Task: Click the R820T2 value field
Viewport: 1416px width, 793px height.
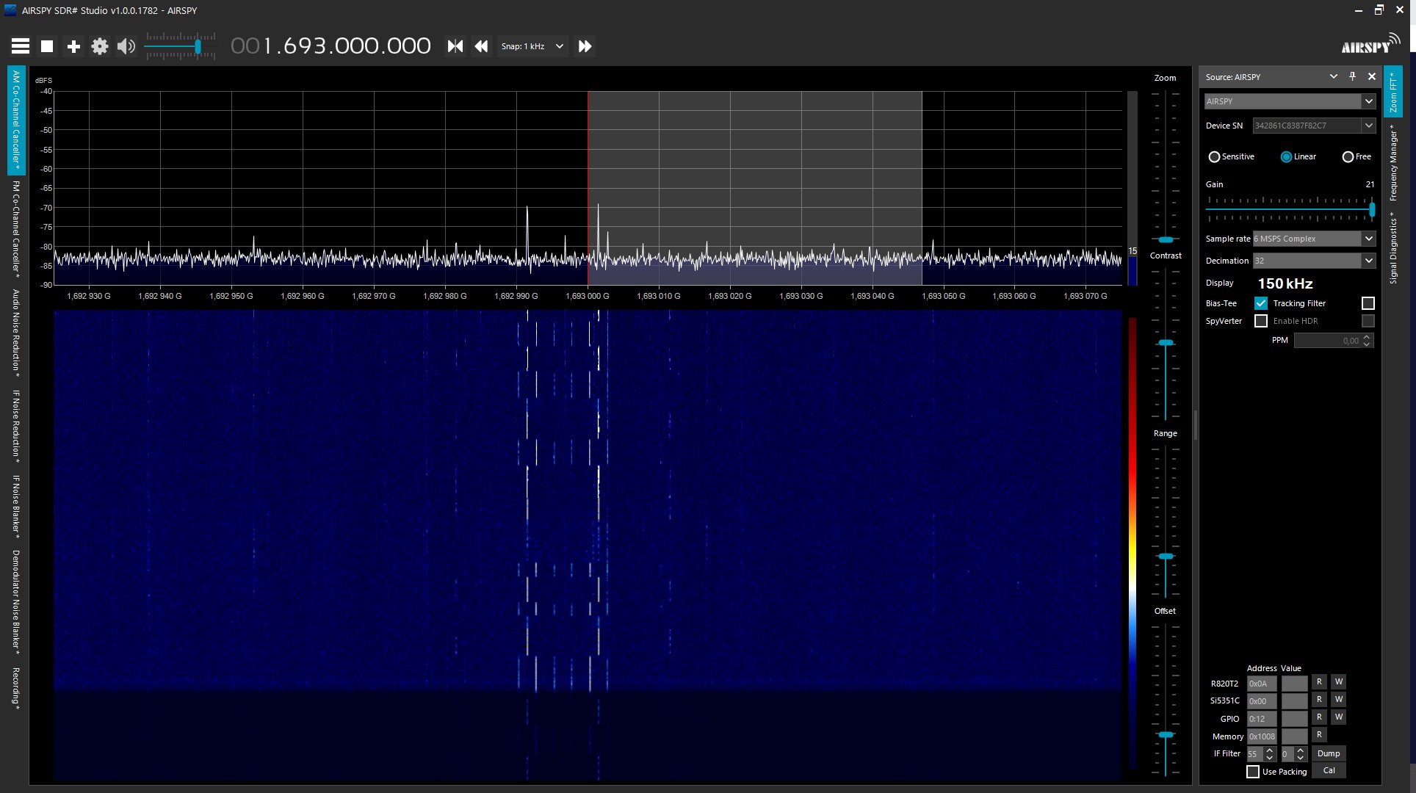Action: coord(1294,684)
